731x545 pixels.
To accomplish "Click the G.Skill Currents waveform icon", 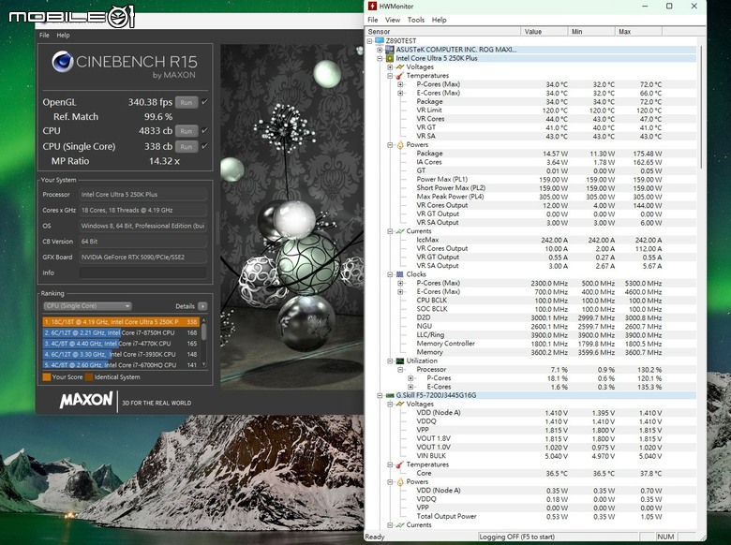I will coord(399,525).
